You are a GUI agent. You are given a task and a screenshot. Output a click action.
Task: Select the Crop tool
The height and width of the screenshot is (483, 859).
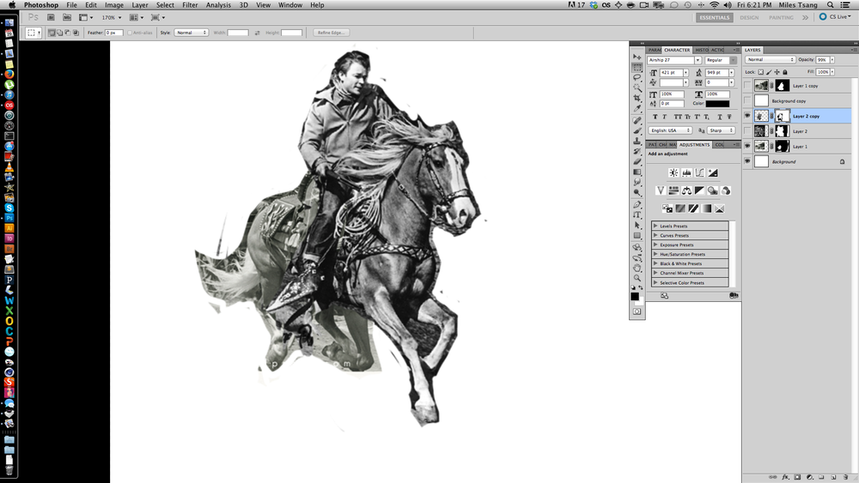[637, 98]
